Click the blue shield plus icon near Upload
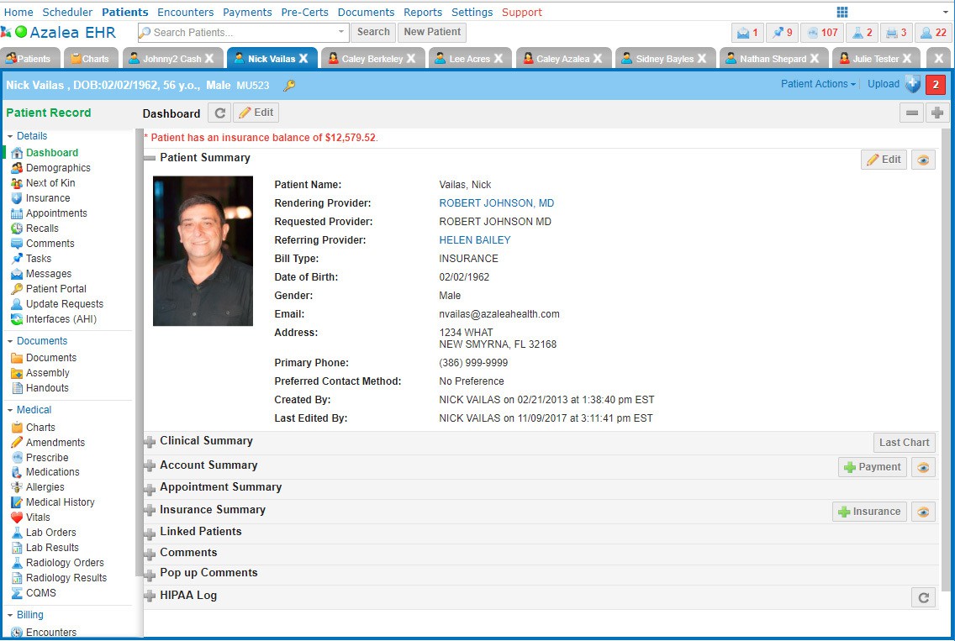955x641 pixels. (x=912, y=84)
